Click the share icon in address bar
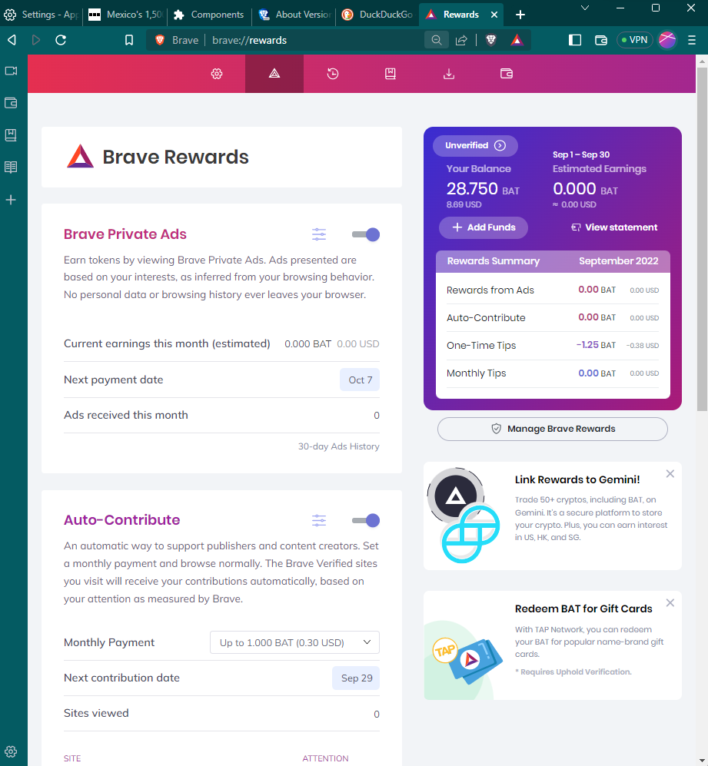This screenshot has height=766, width=708. (461, 40)
